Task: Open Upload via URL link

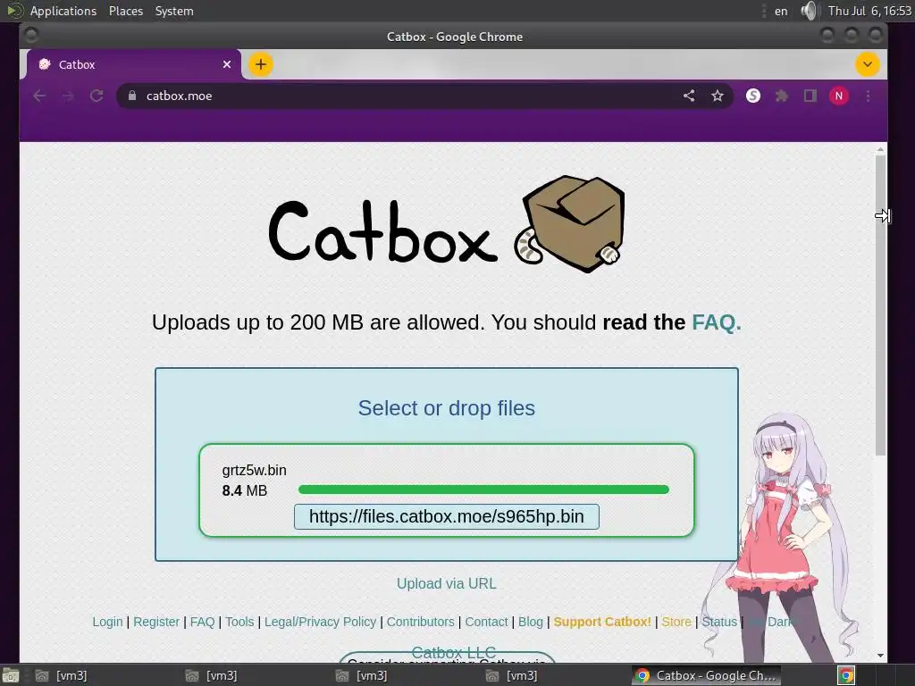Action: pyautogui.click(x=447, y=583)
